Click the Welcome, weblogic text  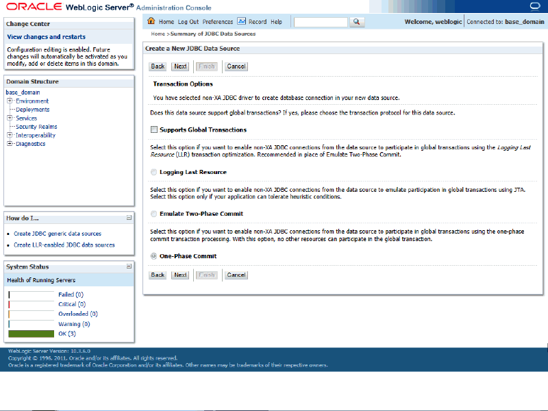click(434, 22)
